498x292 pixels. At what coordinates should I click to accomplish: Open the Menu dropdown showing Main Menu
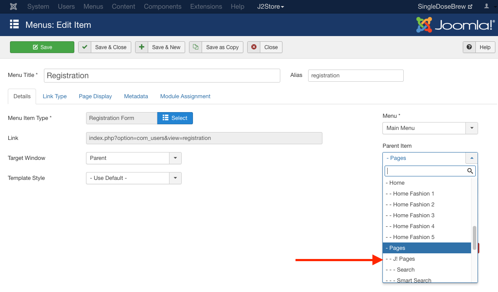471,128
